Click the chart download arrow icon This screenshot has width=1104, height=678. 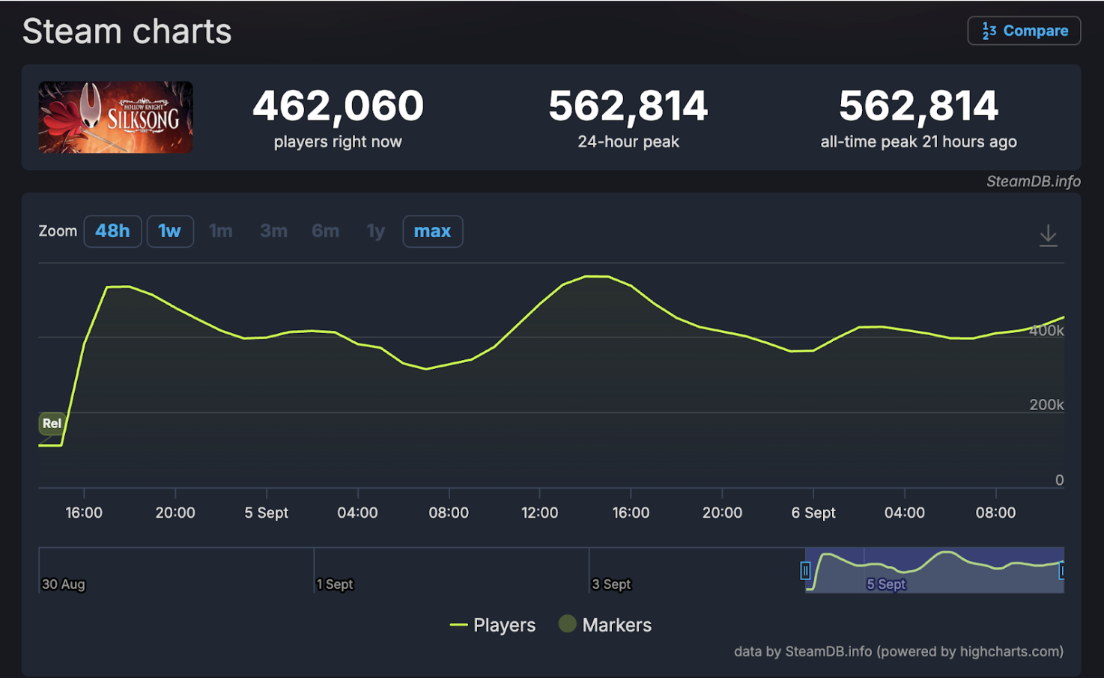[x=1048, y=235]
